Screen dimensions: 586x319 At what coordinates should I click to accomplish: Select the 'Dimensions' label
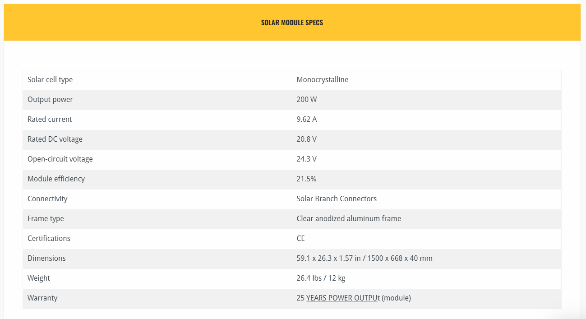pyautogui.click(x=46, y=258)
